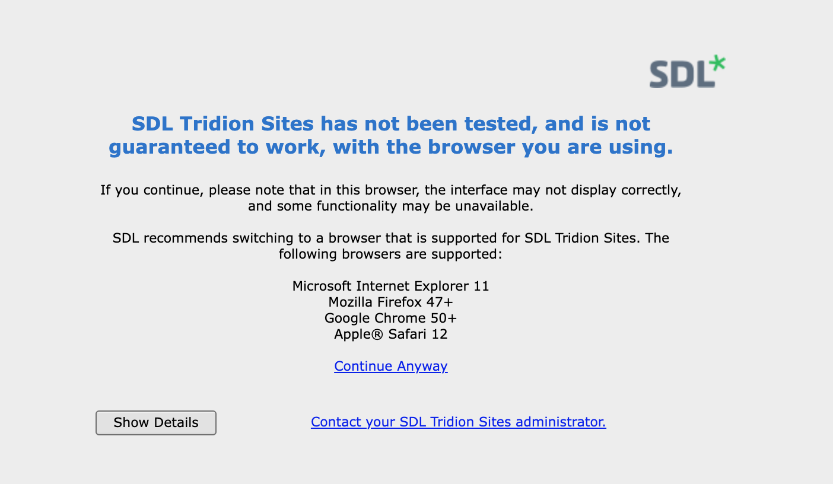The width and height of the screenshot is (833, 484).
Task: Select Google Chrome 50+ list entry
Action: [391, 318]
